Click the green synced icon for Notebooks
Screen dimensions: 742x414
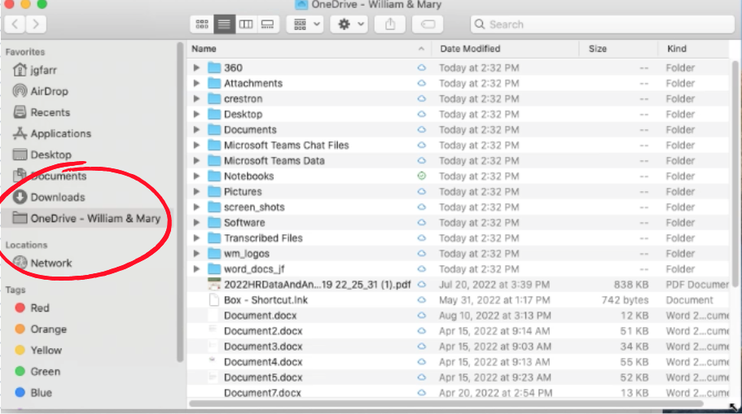421,176
